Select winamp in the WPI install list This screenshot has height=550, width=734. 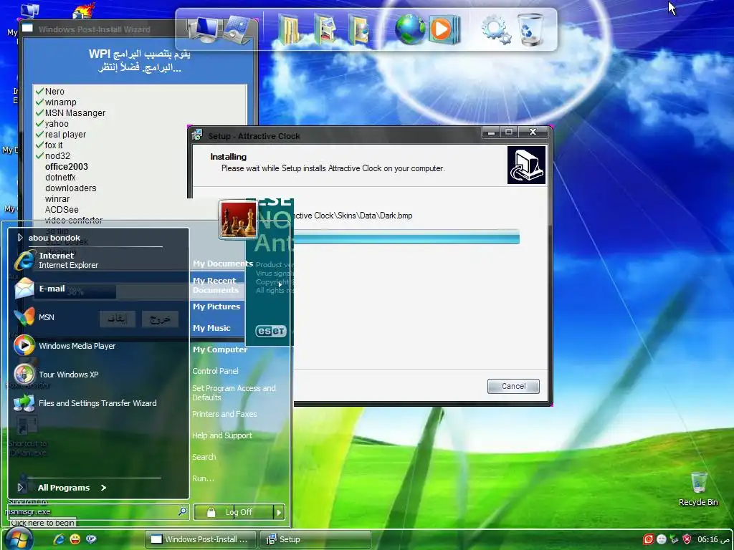[x=60, y=102]
